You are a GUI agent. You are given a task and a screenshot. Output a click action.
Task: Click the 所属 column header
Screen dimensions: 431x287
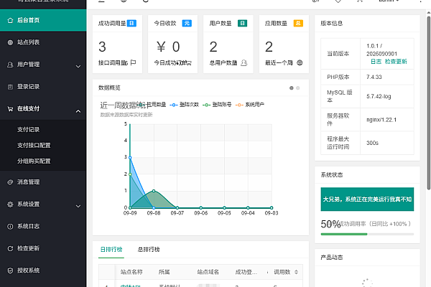point(164,272)
